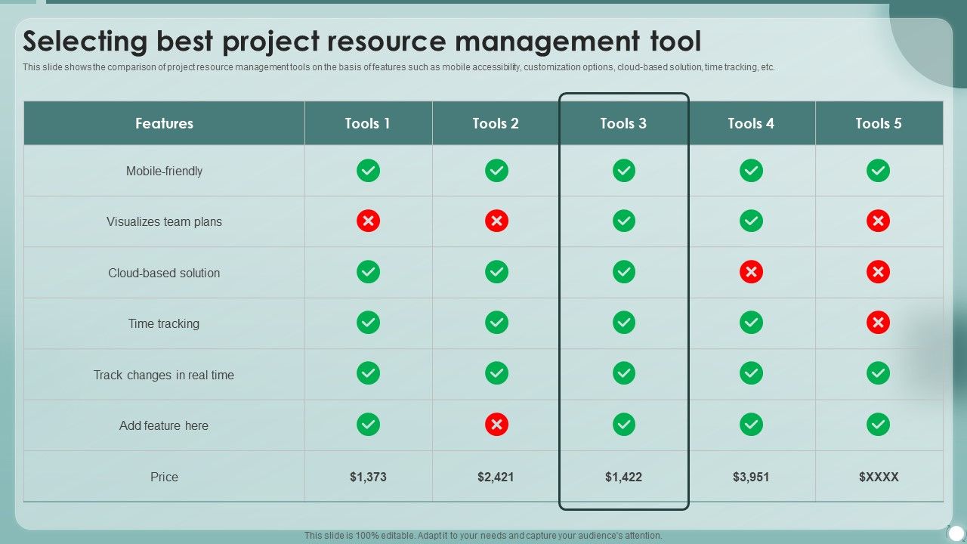Click the green check for Tools 5 Track changes in real time

[878, 373]
